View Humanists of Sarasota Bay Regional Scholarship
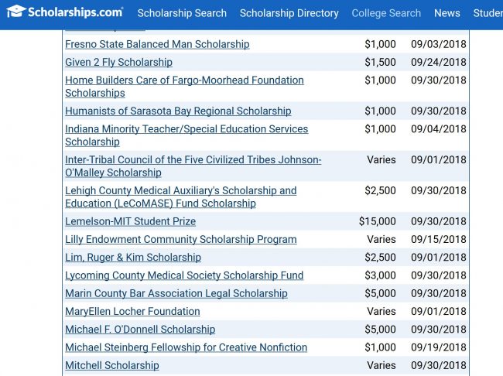 [x=178, y=111]
